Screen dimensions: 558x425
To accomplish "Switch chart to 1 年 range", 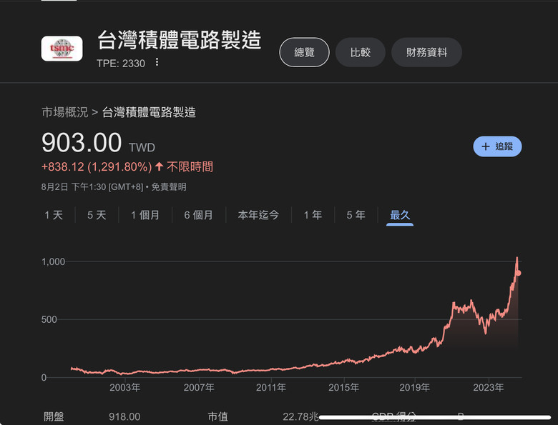I will tap(313, 215).
